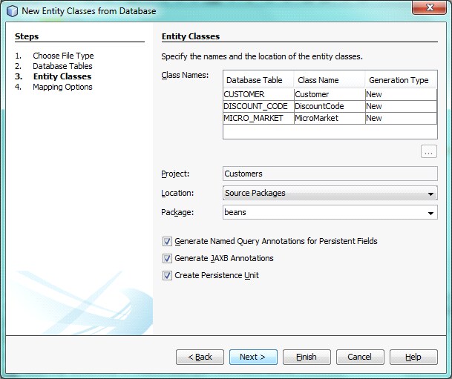Click step 3 Entity Classes
This screenshot has width=452, height=379.
pyautogui.click(x=62, y=76)
